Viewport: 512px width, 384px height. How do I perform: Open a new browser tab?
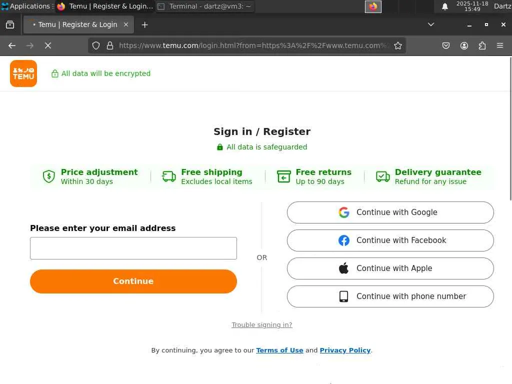point(144,24)
